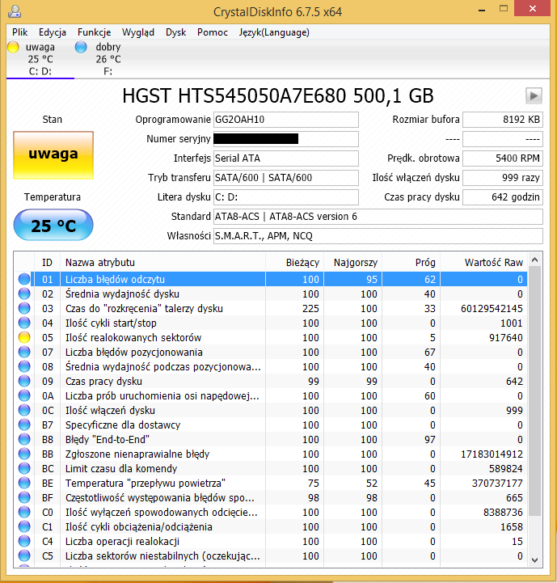The image size is (557, 583).
Task: Click blue status icon of attribute B8
Action: click(x=24, y=439)
